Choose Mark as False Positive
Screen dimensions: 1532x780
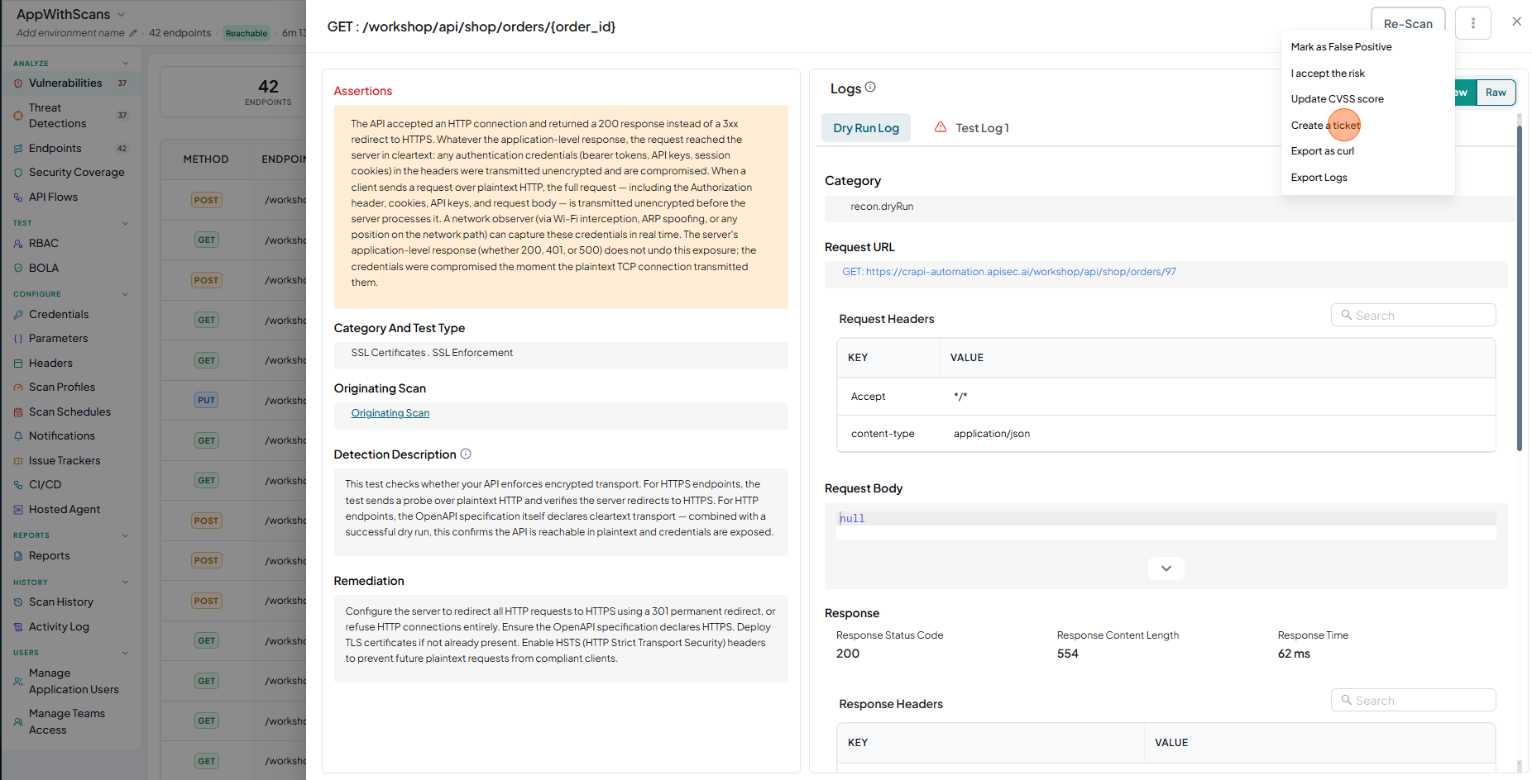coord(1341,47)
